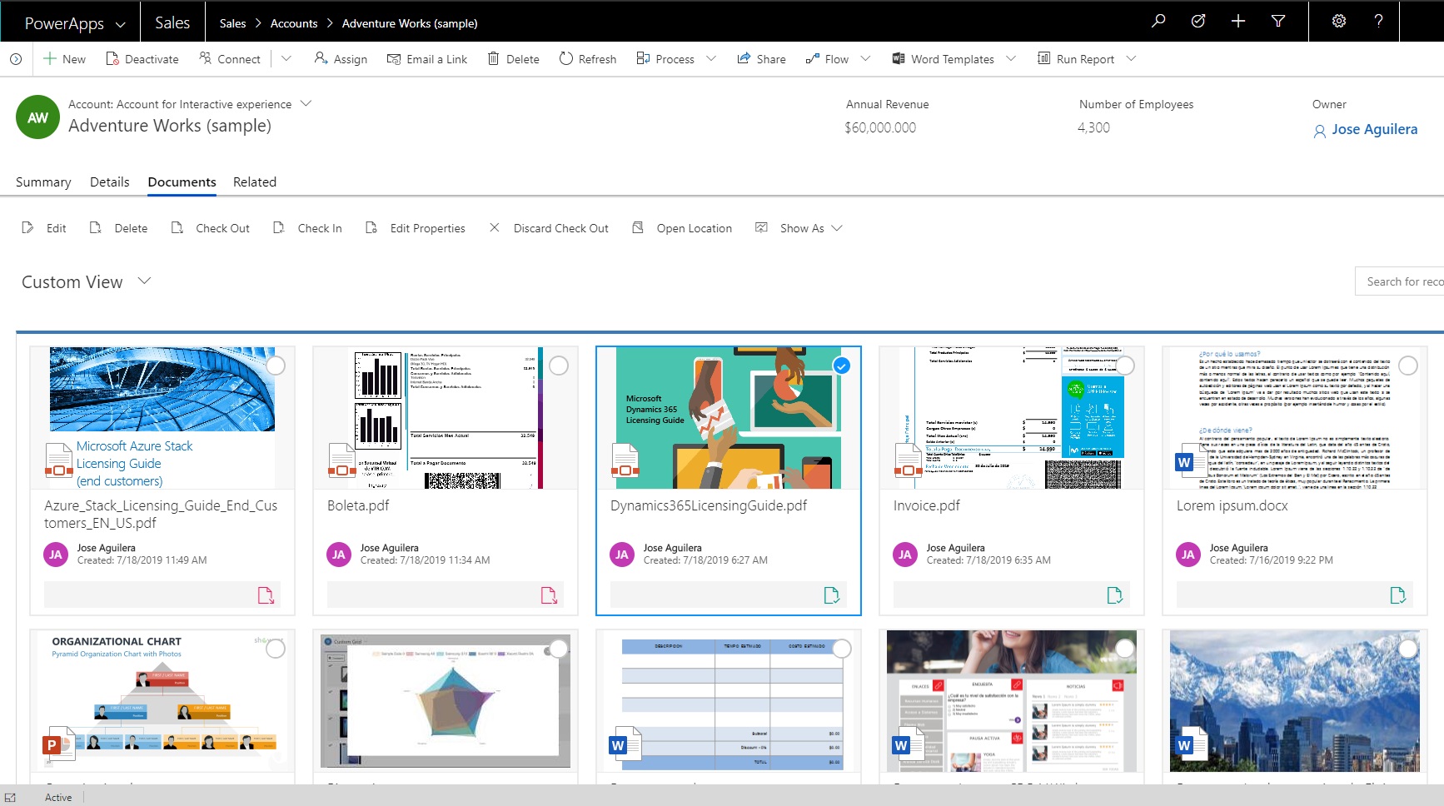Image resolution: width=1444 pixels, height=806 pixels.
Task: Click the Lorem ipsum.docx card file action icon
Action: [1398, 595]
